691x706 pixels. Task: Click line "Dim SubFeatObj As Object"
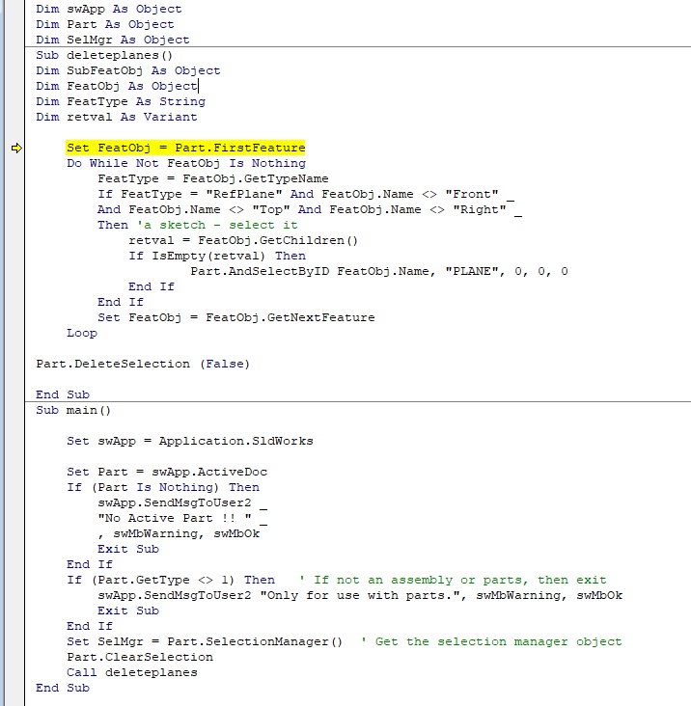[128, 70]
